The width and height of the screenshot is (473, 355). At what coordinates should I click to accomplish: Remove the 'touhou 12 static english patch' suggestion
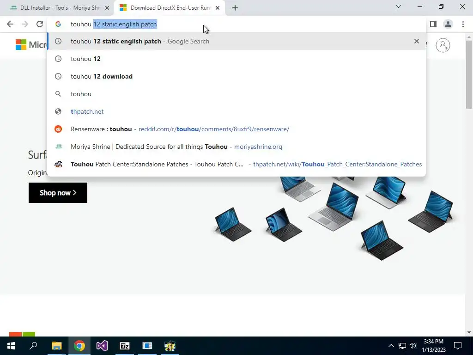tap(417, 41)
